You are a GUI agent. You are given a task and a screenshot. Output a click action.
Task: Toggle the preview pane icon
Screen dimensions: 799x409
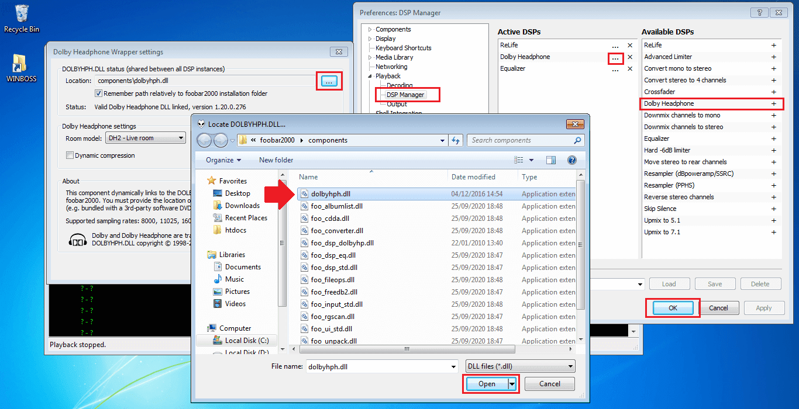551,160
